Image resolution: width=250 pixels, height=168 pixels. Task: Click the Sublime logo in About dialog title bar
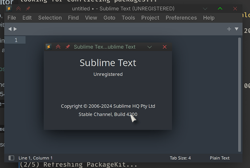pyautogui.click(x=49, y=47)
